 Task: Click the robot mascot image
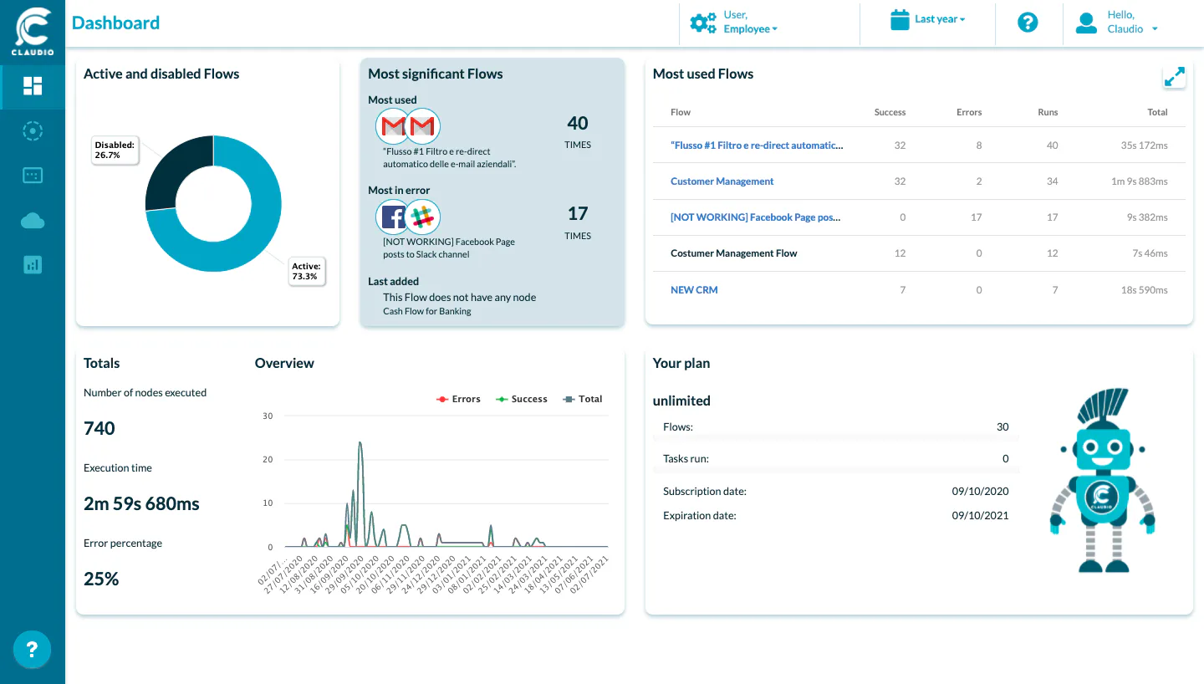pyautogui.click(x=1103, y=481)
